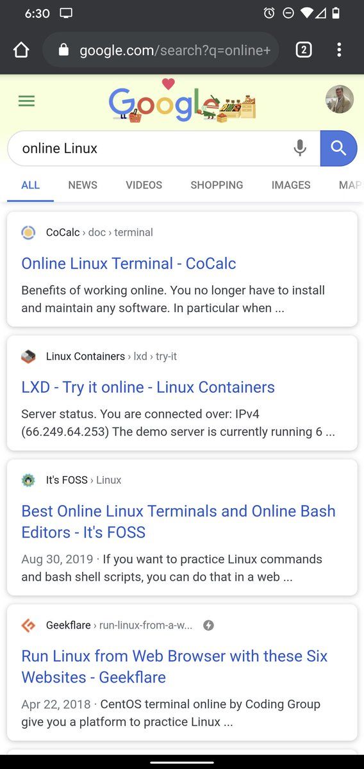Open the tab switcher showing 2 tabs

coord(304,50)
